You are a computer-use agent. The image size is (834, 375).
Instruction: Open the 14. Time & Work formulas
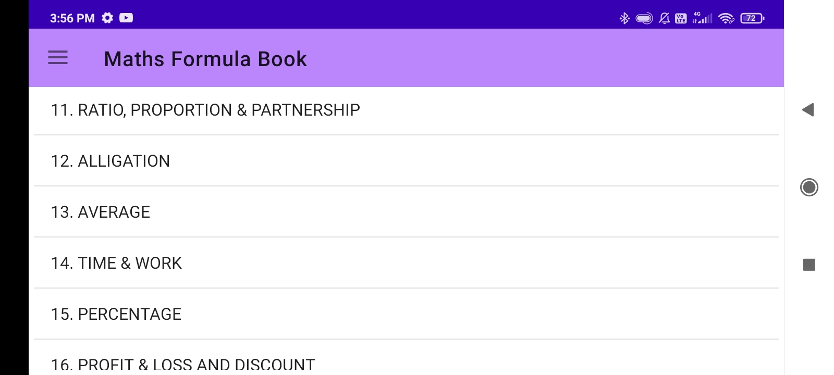coord(116,263)
